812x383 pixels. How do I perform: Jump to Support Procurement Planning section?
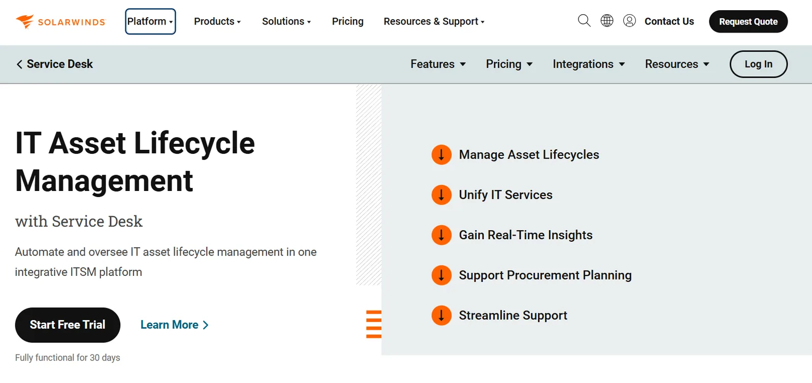click(x=545, y=275)
